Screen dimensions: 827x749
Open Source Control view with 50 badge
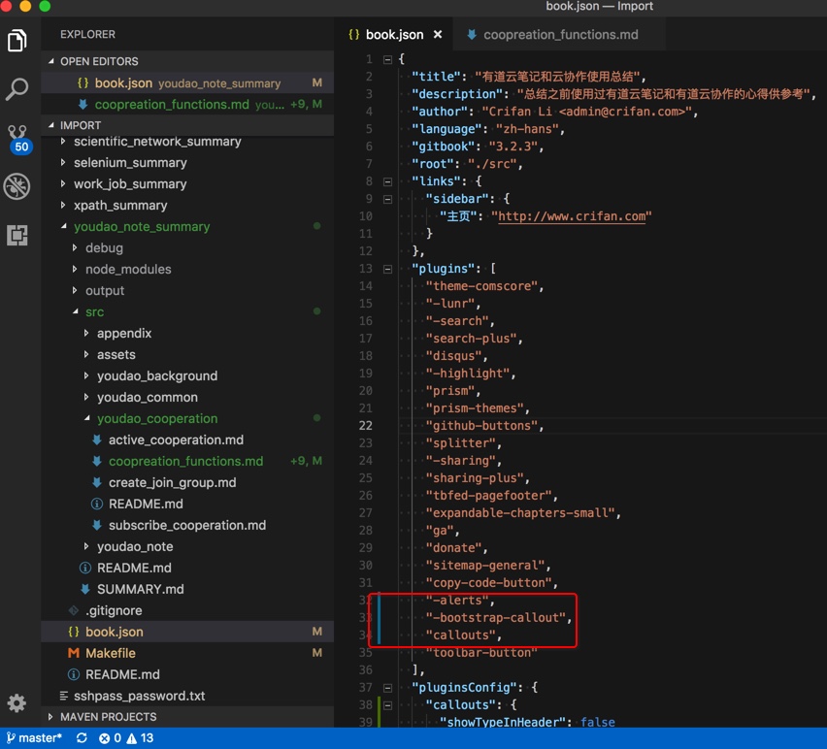[17, 139]
